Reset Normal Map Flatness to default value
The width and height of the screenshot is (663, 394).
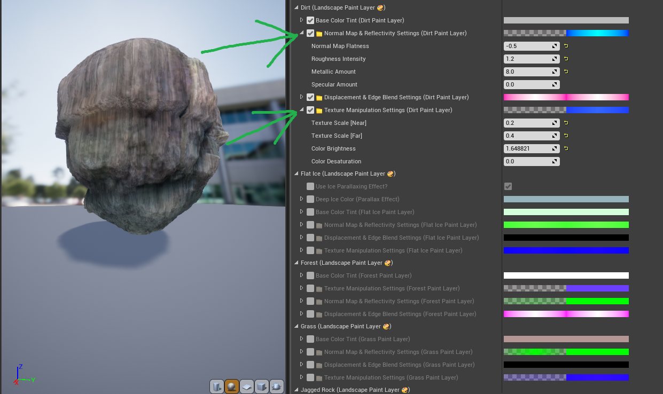pos(565,46)
